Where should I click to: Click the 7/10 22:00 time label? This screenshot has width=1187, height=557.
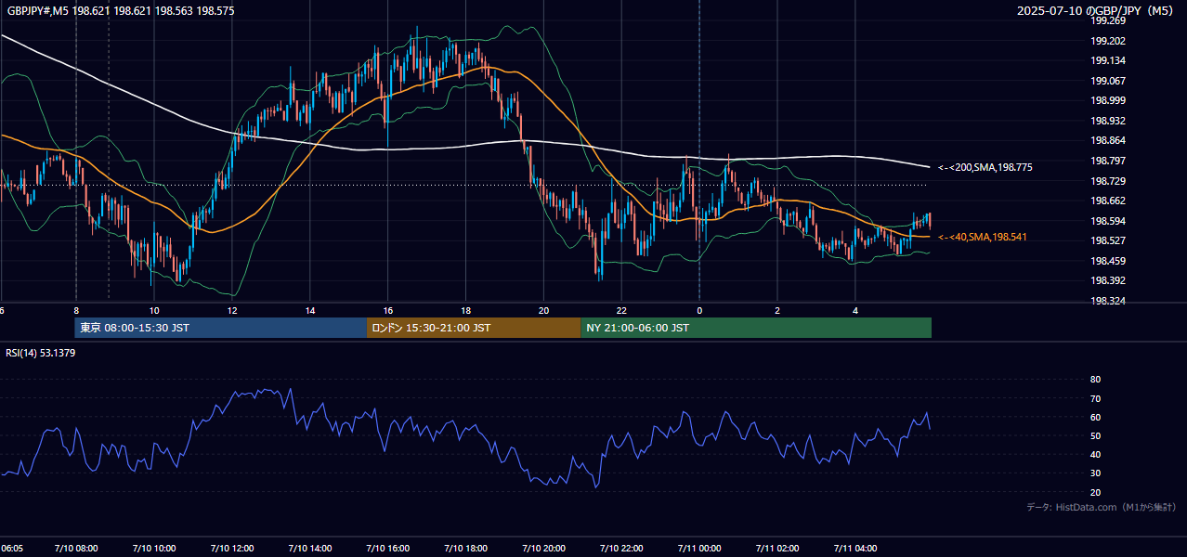click(x=622, y=549)
